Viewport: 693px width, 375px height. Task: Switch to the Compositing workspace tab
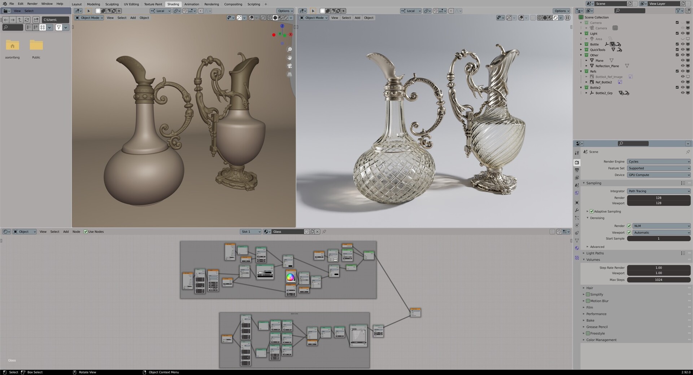coord(233,4)
